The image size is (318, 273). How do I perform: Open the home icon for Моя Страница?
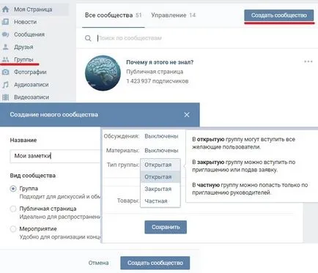(5, 10)
